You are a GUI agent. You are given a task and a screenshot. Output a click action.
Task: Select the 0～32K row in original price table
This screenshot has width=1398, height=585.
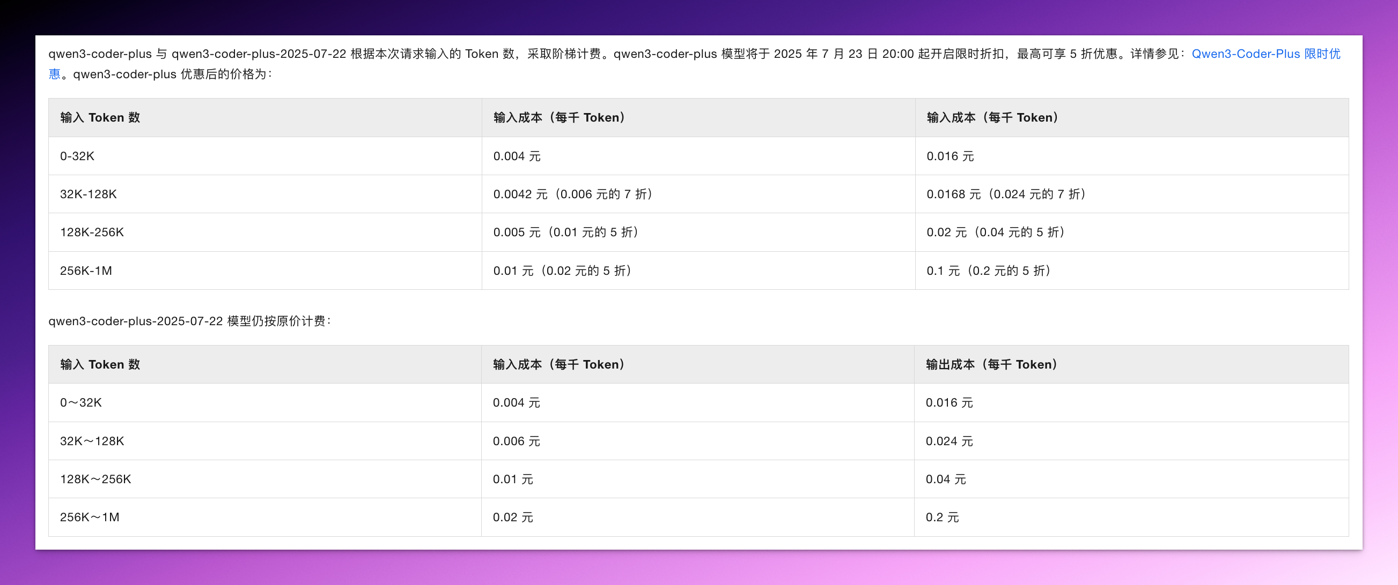pos(82,402)
